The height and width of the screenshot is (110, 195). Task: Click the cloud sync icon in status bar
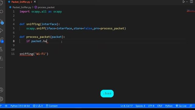coord(6,106)
